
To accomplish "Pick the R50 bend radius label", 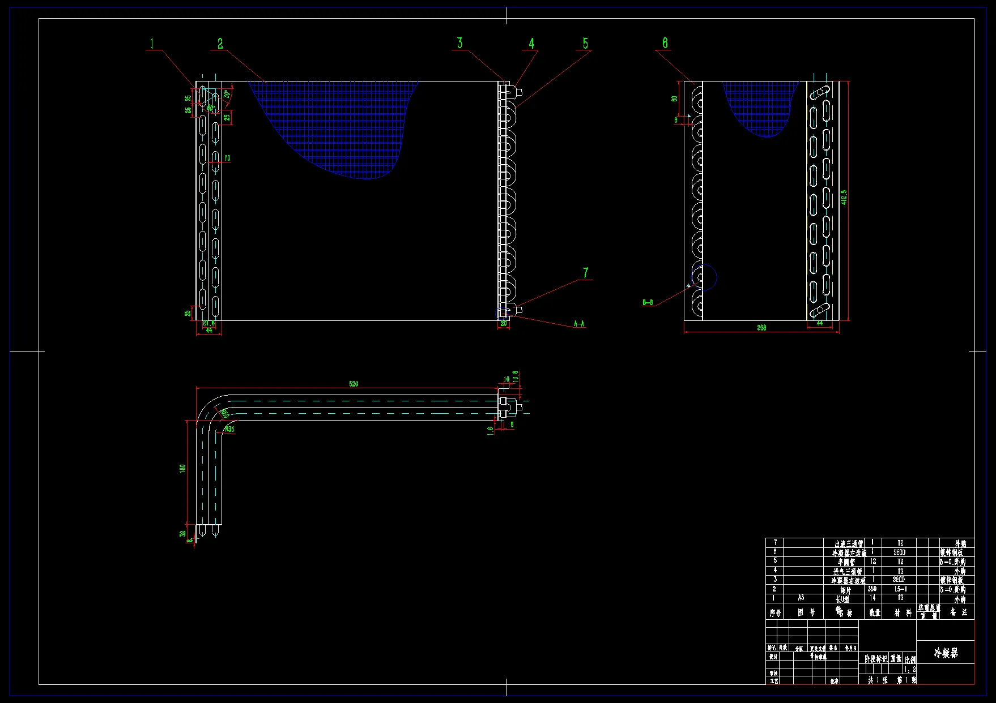I will (225, 414).
